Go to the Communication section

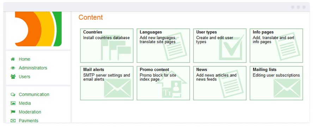pos(34,94)
